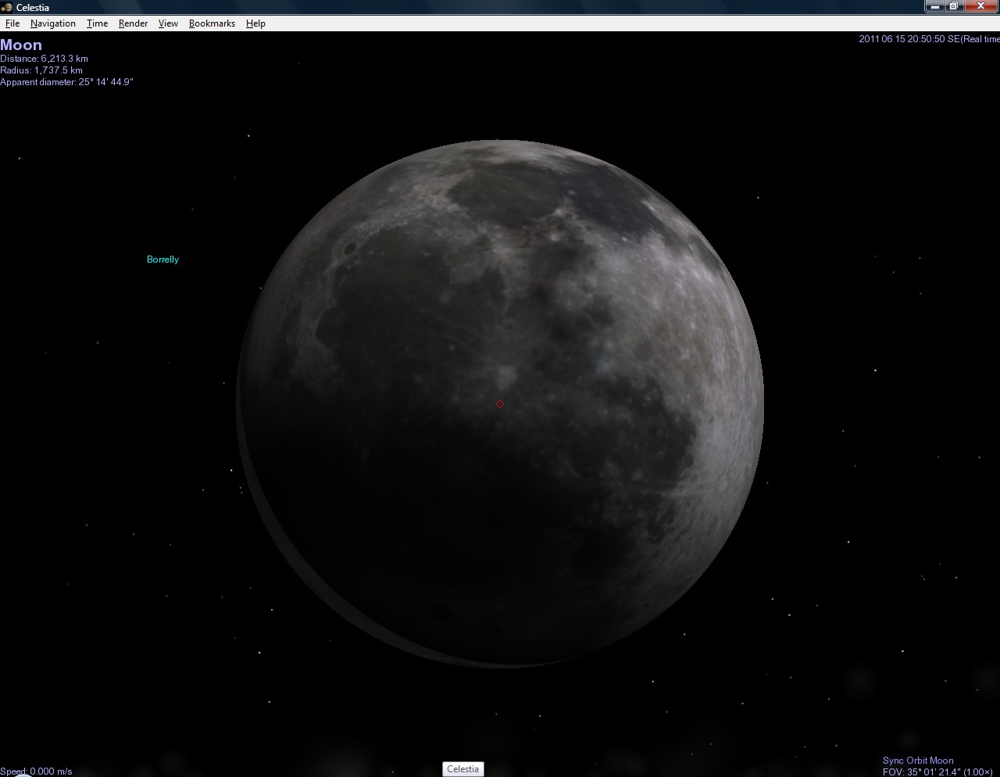The width and height of the screenshot is (1000, 777).
Task: Click the Sync Orbit Moon status text
Action: [918, 761]
